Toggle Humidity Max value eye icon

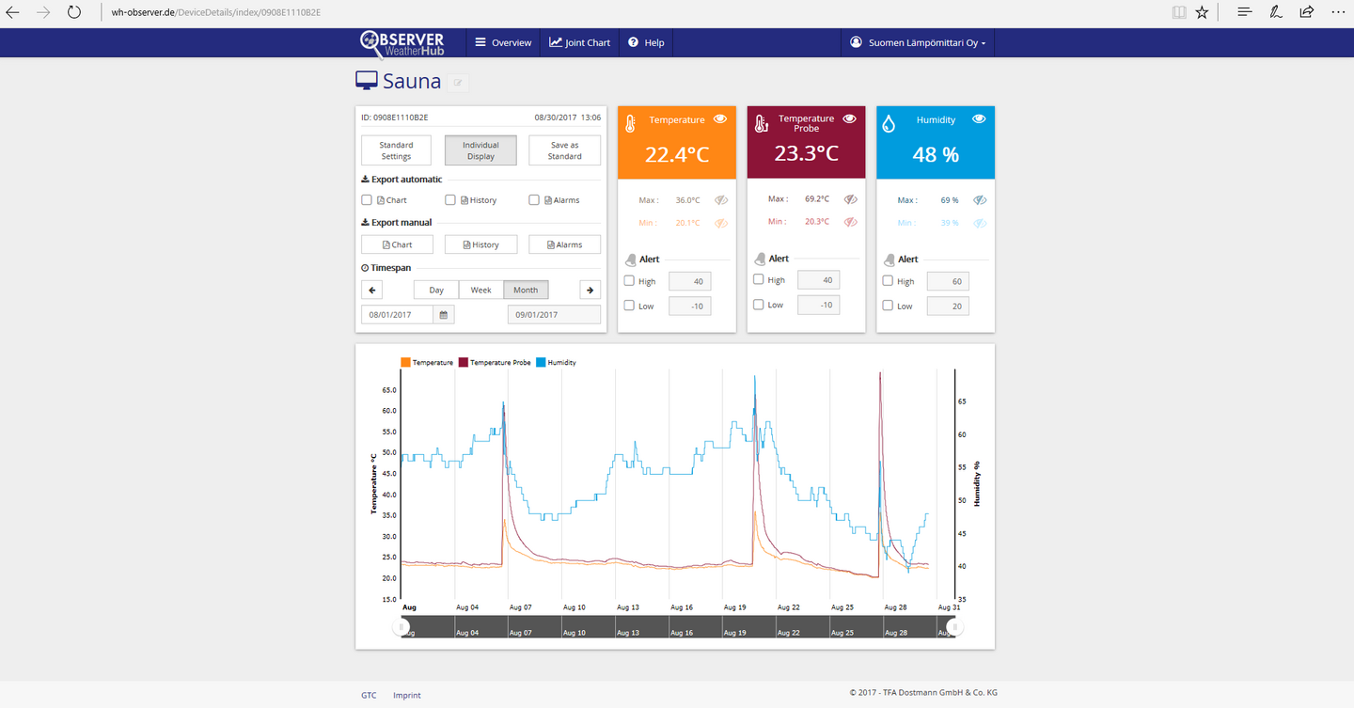(980, 200)
